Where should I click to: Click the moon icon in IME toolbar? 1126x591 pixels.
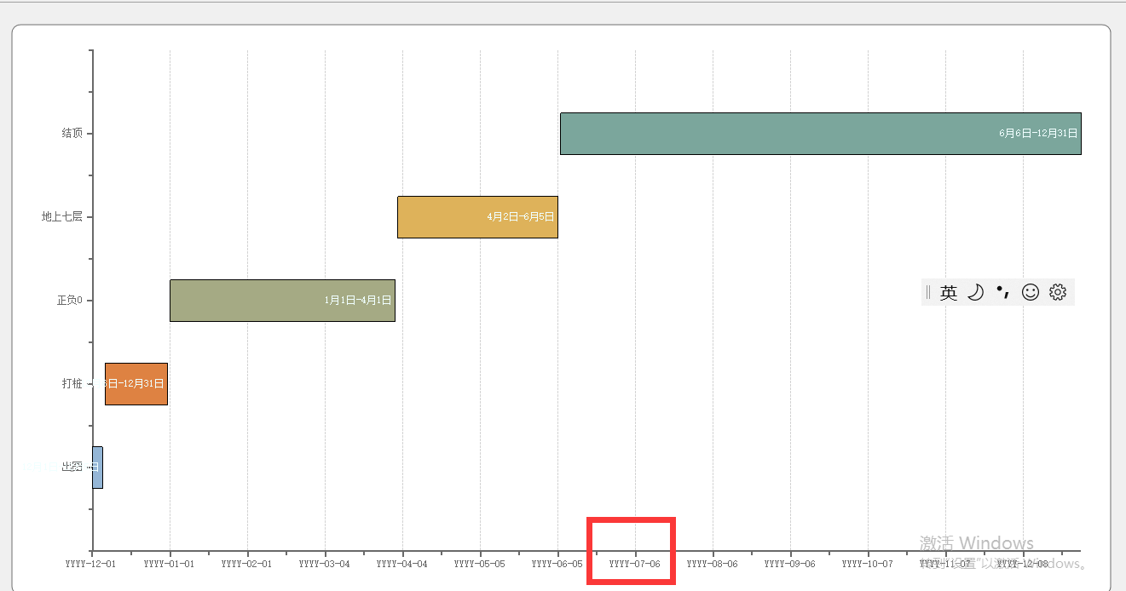975,293
